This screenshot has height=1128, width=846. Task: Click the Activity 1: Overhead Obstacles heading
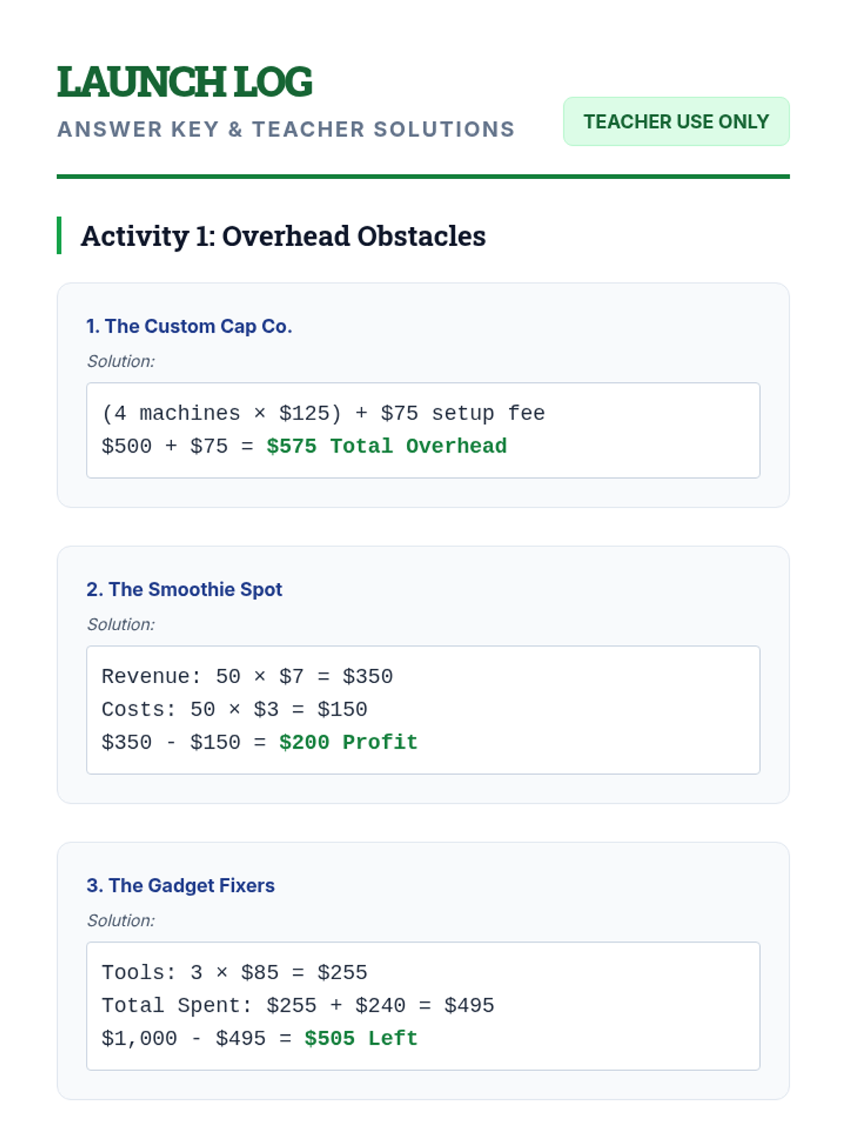(283, 236)
